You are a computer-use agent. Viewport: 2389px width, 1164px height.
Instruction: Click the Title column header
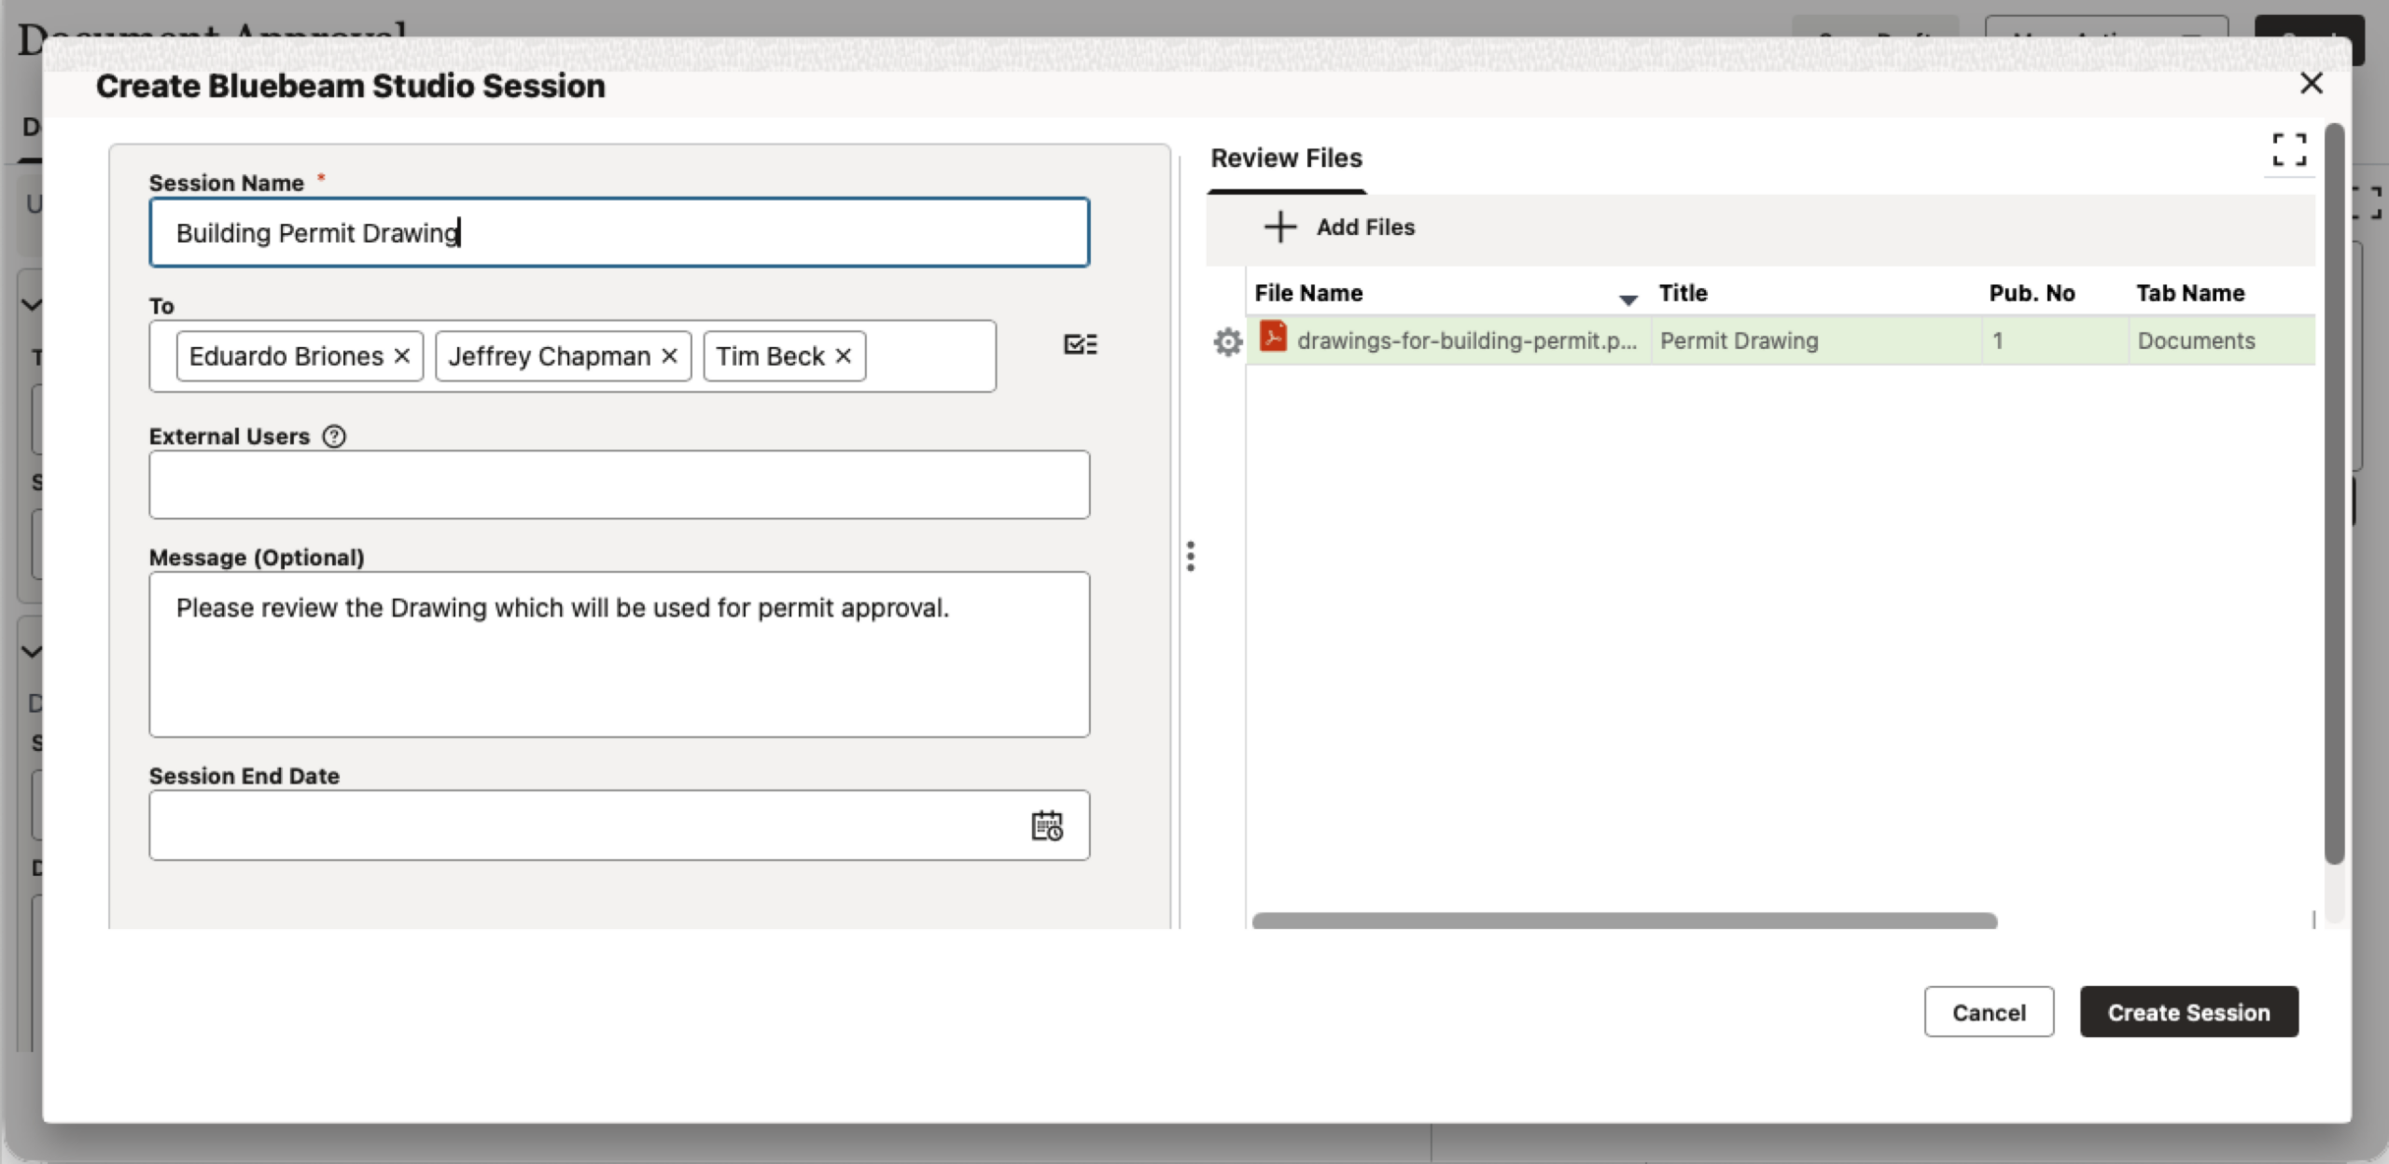[1683, 293]
